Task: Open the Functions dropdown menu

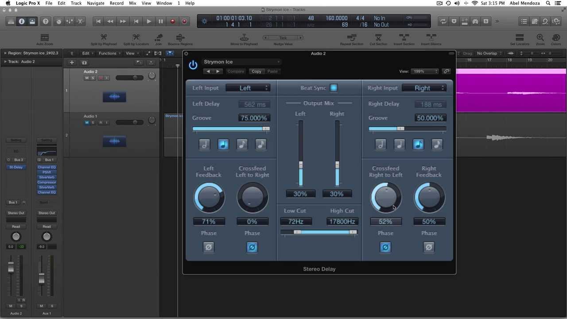Action: [109, 53]
